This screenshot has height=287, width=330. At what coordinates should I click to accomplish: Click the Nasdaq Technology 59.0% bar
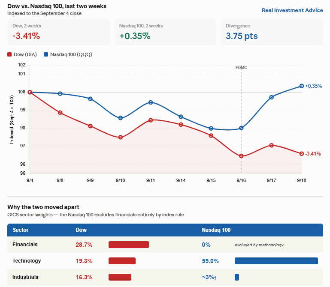pos(276,261)
